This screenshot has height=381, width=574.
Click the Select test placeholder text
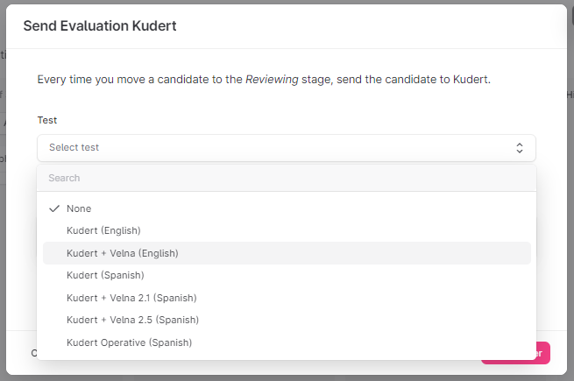[74, 148]
